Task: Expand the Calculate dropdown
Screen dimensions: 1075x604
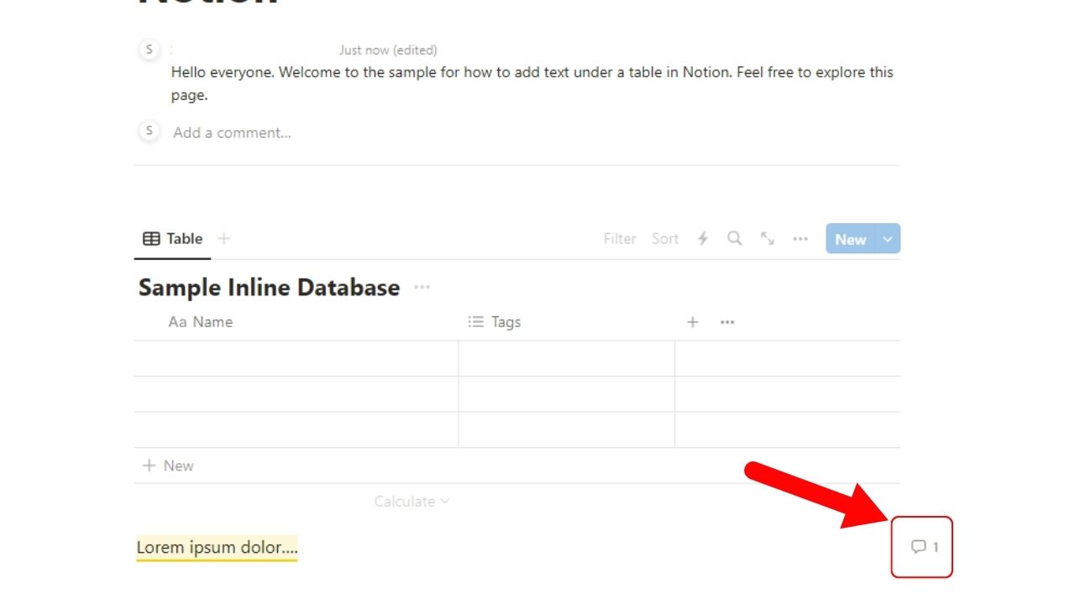Action: [412, 502]
